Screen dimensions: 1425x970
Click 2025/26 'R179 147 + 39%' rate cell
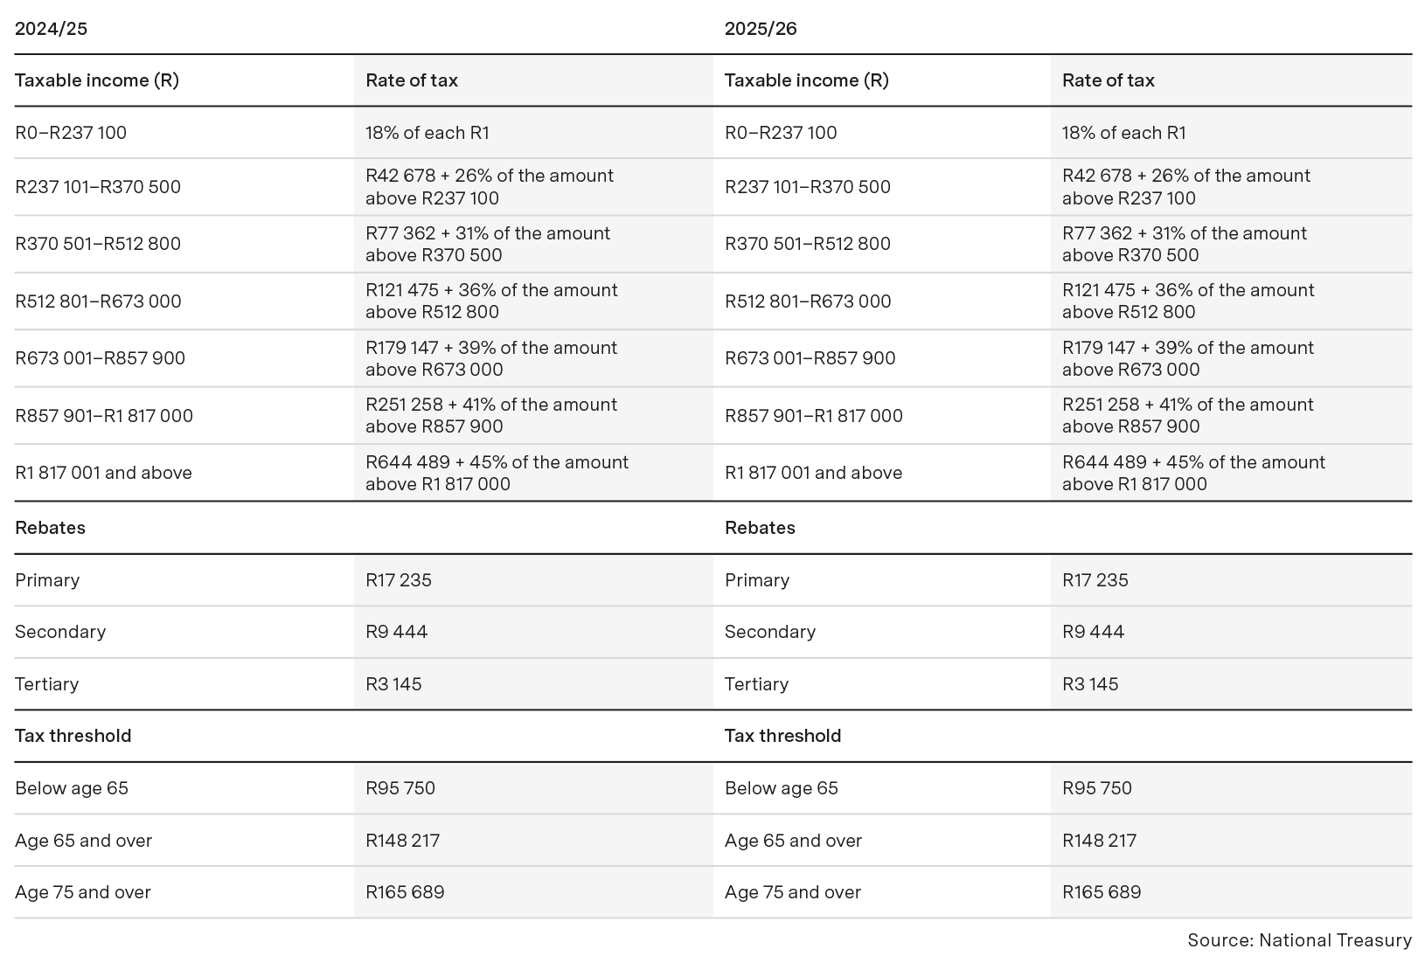pos(1187,358)
